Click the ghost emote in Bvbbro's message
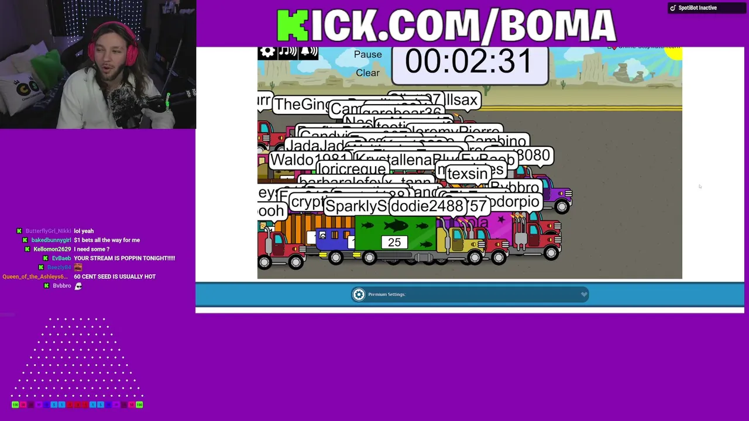The height and width of the screenshot is (421, 749). tap(78, 286)
